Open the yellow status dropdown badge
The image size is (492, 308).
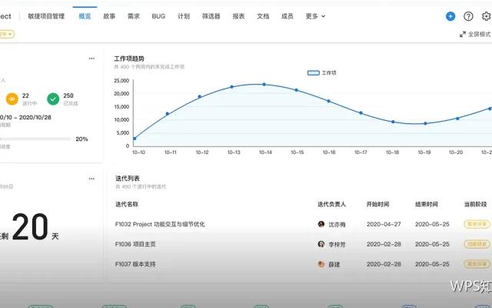[7, 34]
